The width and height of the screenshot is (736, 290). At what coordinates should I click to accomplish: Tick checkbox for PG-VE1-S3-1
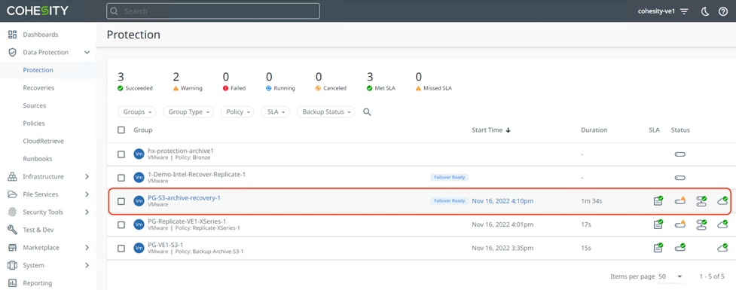click(121, 249)
